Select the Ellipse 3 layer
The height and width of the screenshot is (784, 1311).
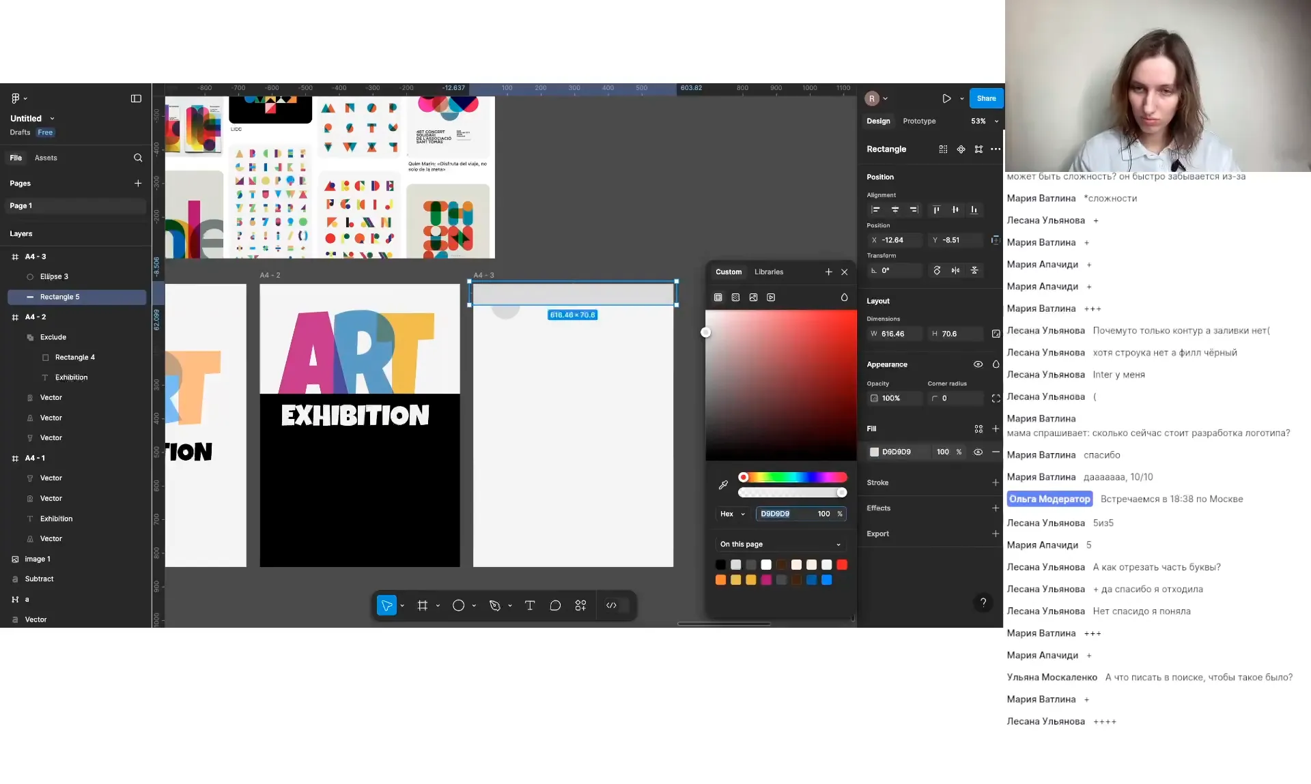54,276
